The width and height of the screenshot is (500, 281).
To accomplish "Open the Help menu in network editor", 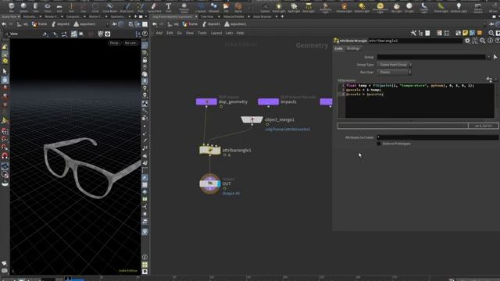I will 240,33.
